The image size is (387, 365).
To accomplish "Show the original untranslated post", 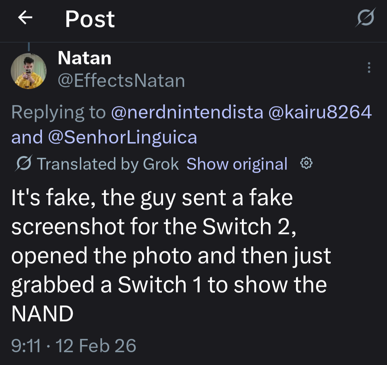I will [x=237, y=164].
